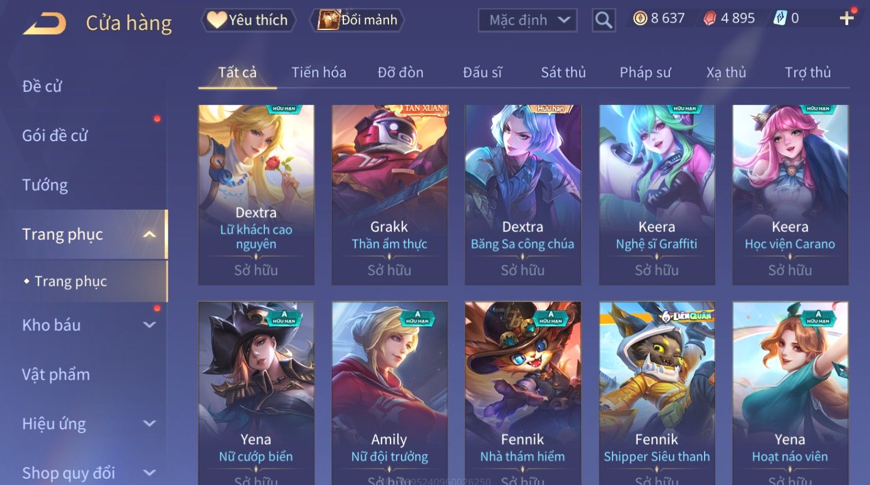Click the golden back arrow icon

tap(45, 24)
